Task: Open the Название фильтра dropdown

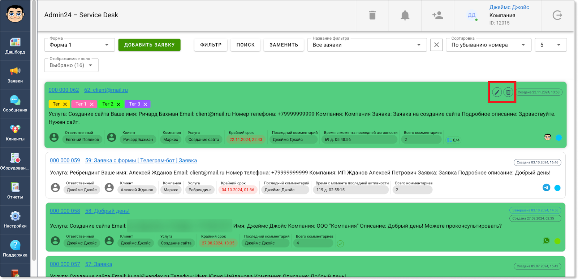Action: click(367, 45)
